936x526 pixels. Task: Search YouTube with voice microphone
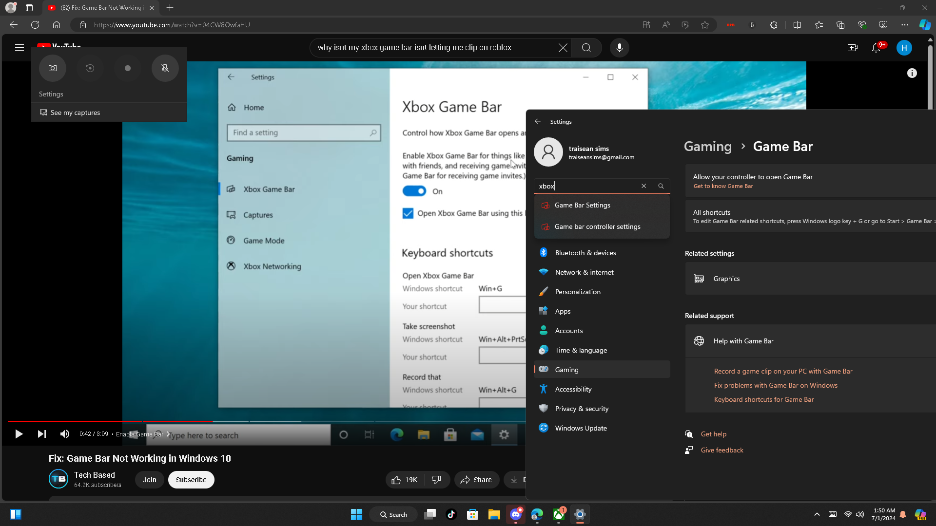click(x=620, y=48)
